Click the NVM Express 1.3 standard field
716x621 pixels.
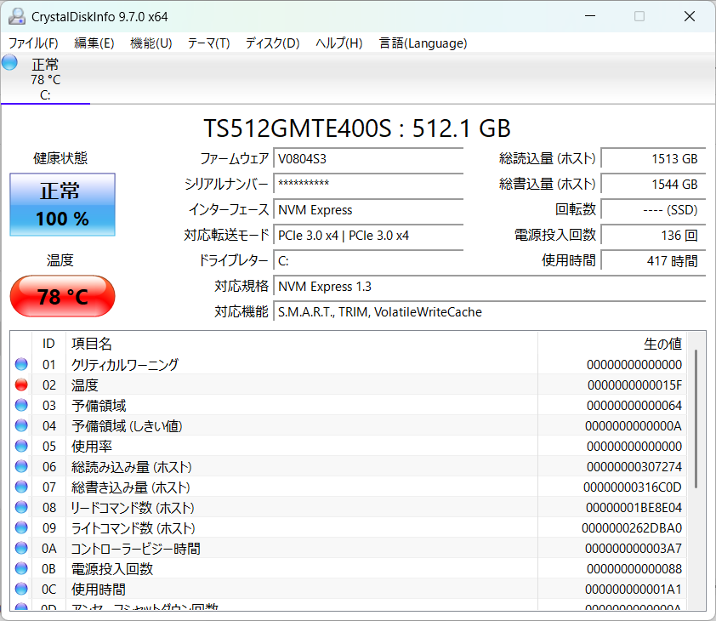(490, 287)
